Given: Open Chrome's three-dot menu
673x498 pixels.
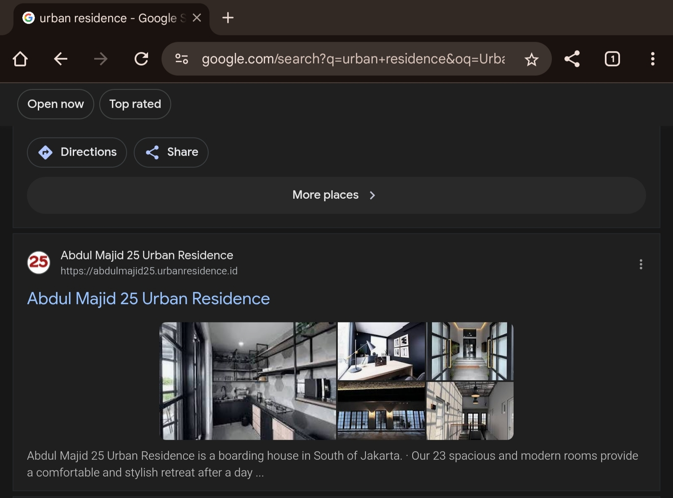Looking at the screenshot, I should click(652, 59).
